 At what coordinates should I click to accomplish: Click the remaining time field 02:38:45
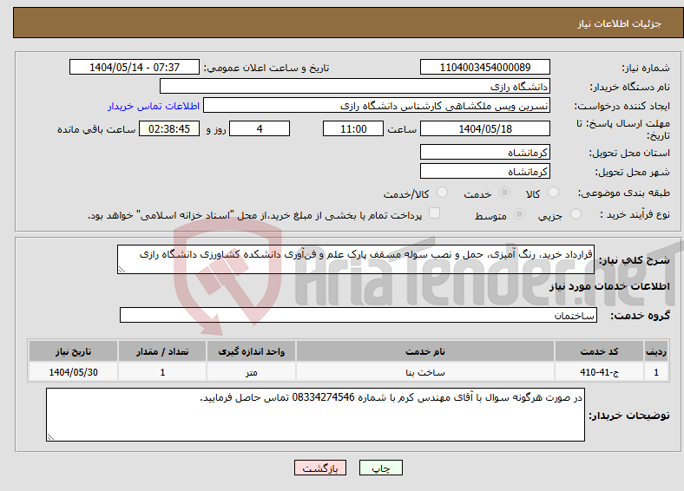point(169,128)
